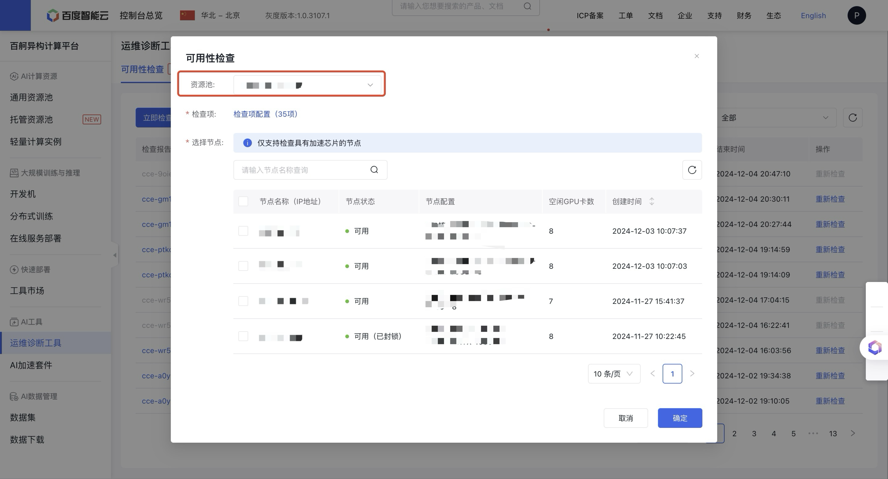The height and width of the screenshot is (479, 888).
Task: Check the 可用（已封锁） node checkbox
Action: click(x=243, y=336)
